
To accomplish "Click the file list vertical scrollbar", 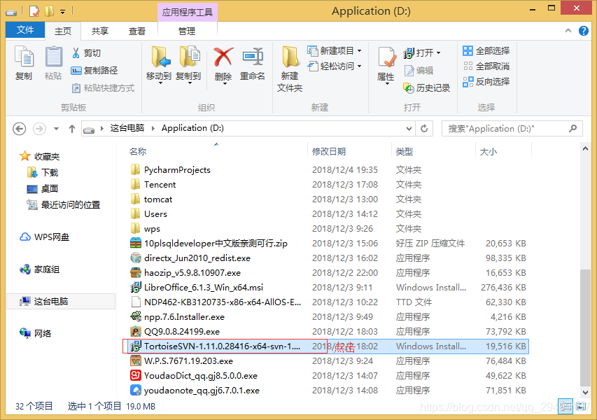I will pos(585,327).
